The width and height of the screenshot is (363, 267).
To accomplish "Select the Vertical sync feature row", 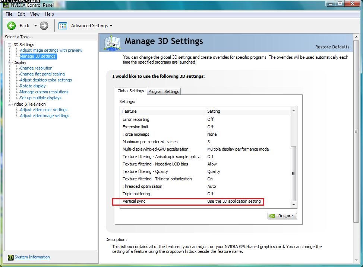I will click(205, 201).
